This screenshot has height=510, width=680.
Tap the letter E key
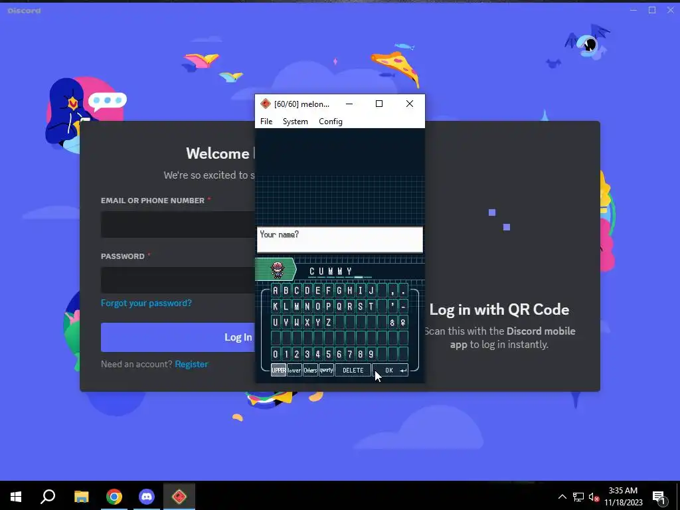(x=318, y=290)
